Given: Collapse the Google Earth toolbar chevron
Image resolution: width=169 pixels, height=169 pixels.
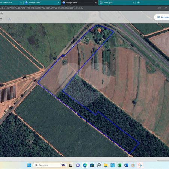Looking at the screenshot, I should 9,19.
